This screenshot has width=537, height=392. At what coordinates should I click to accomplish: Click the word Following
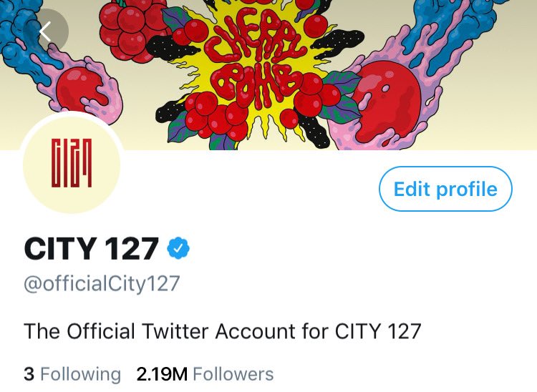[x=81, y=374]
